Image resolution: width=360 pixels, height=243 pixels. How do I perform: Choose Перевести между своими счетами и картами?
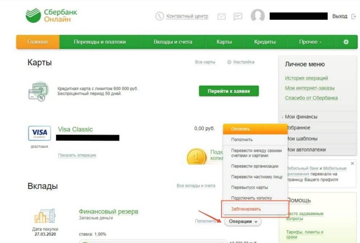tap(255, 153)
